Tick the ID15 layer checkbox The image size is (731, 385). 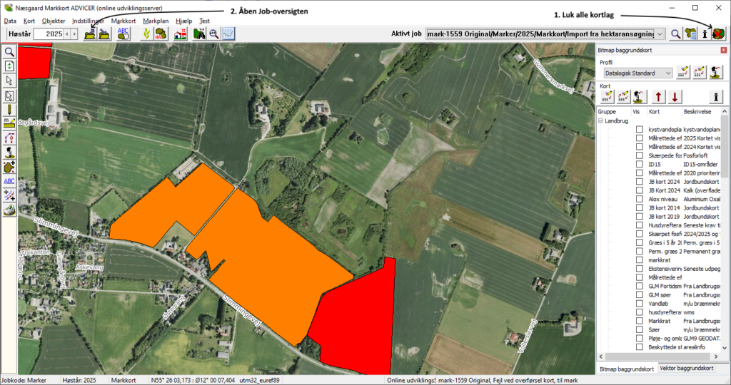tap(640, 164)
